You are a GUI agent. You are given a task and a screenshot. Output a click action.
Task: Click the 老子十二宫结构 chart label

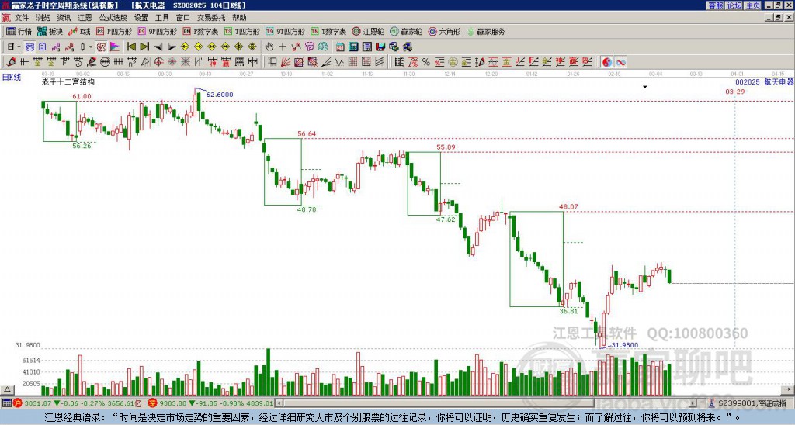point(68,81)
